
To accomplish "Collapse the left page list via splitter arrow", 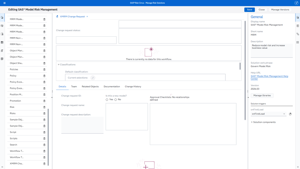I will click(52, 98).
